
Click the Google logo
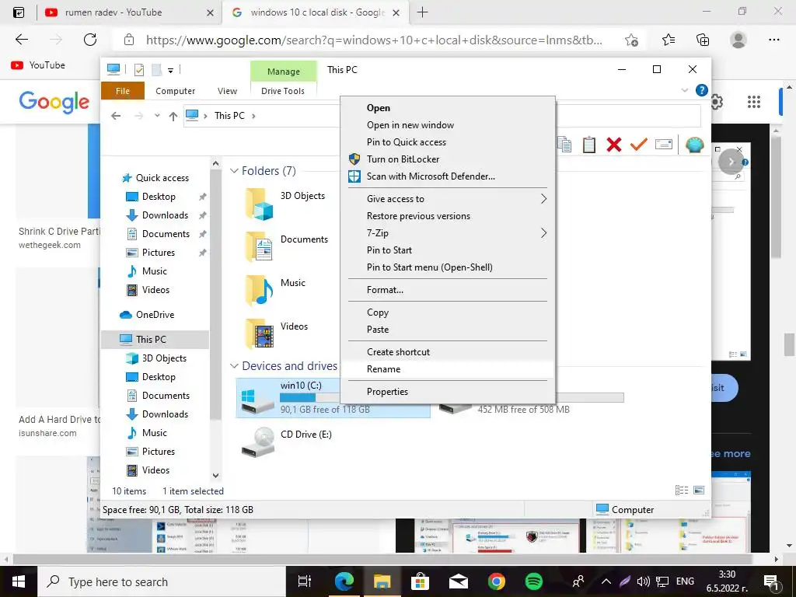coord(54,102)
